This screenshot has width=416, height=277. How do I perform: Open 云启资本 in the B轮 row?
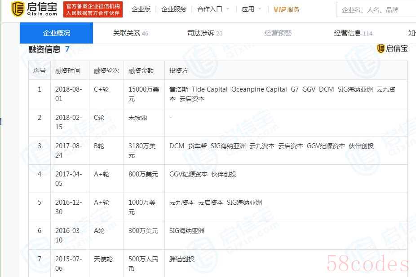click(291, 146)
